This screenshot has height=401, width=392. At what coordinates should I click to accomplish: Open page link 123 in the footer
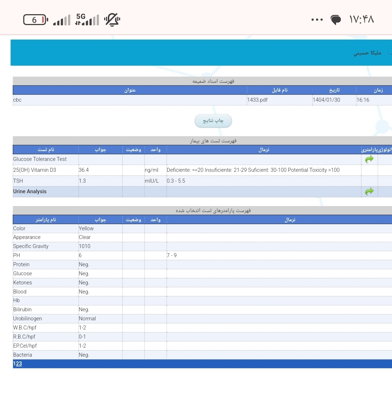(17, 364)
